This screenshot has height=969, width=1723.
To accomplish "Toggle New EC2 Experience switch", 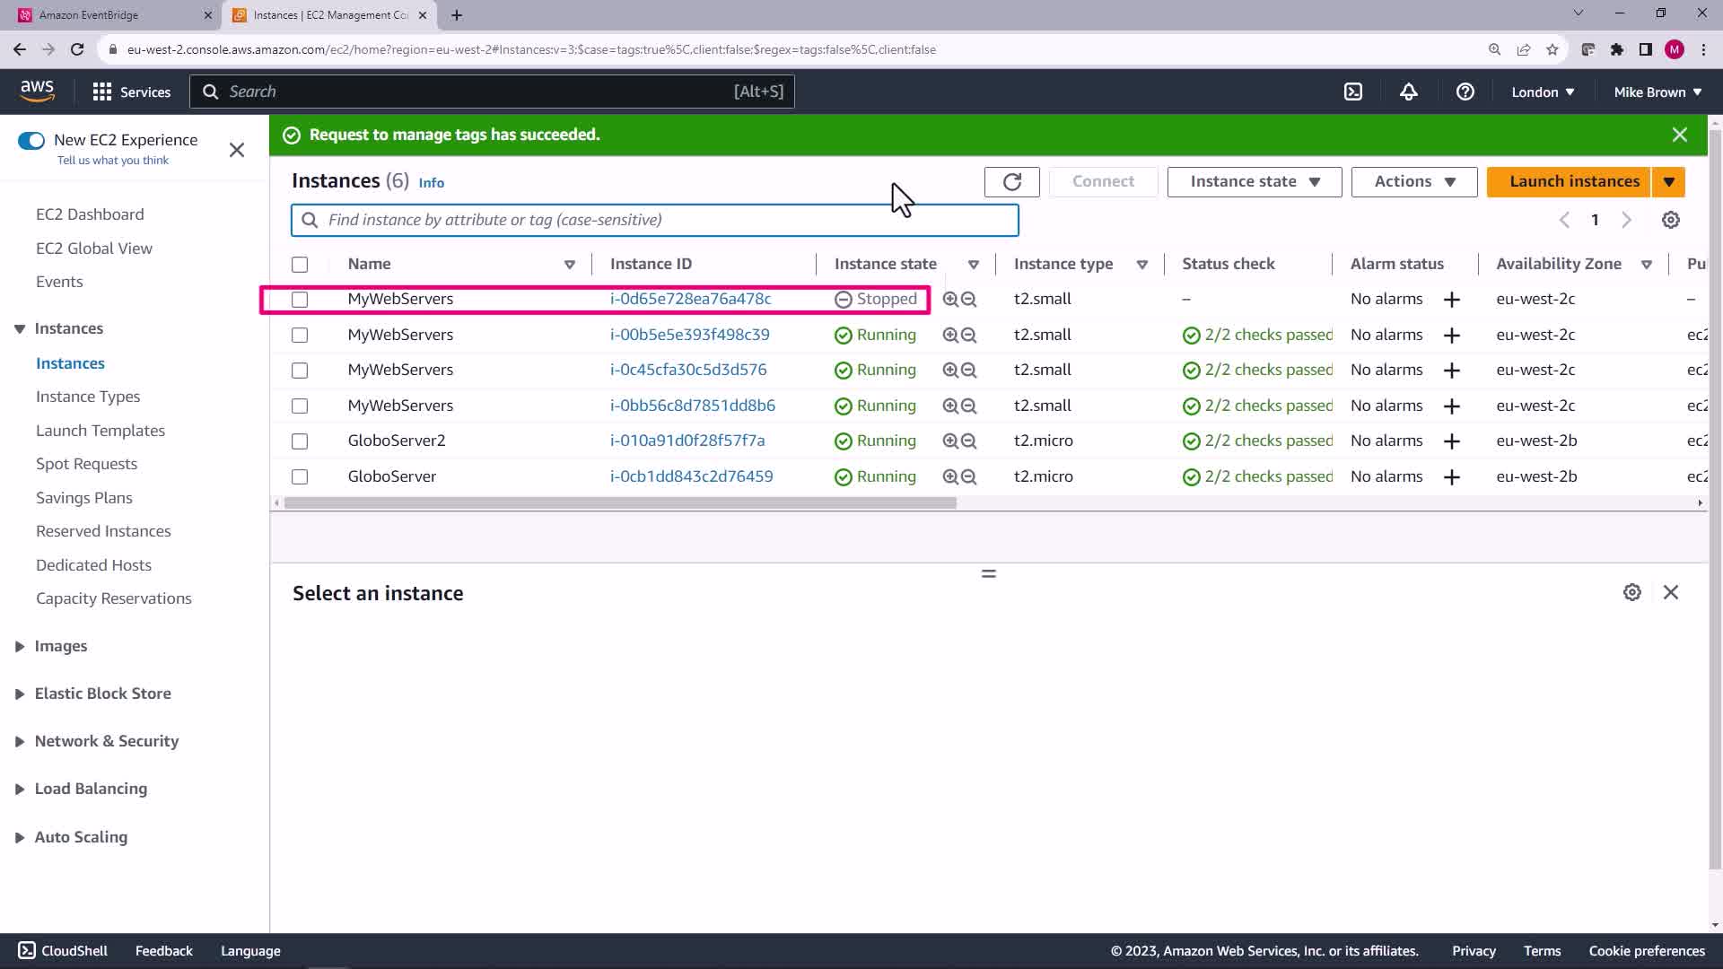I will (31, 140).
